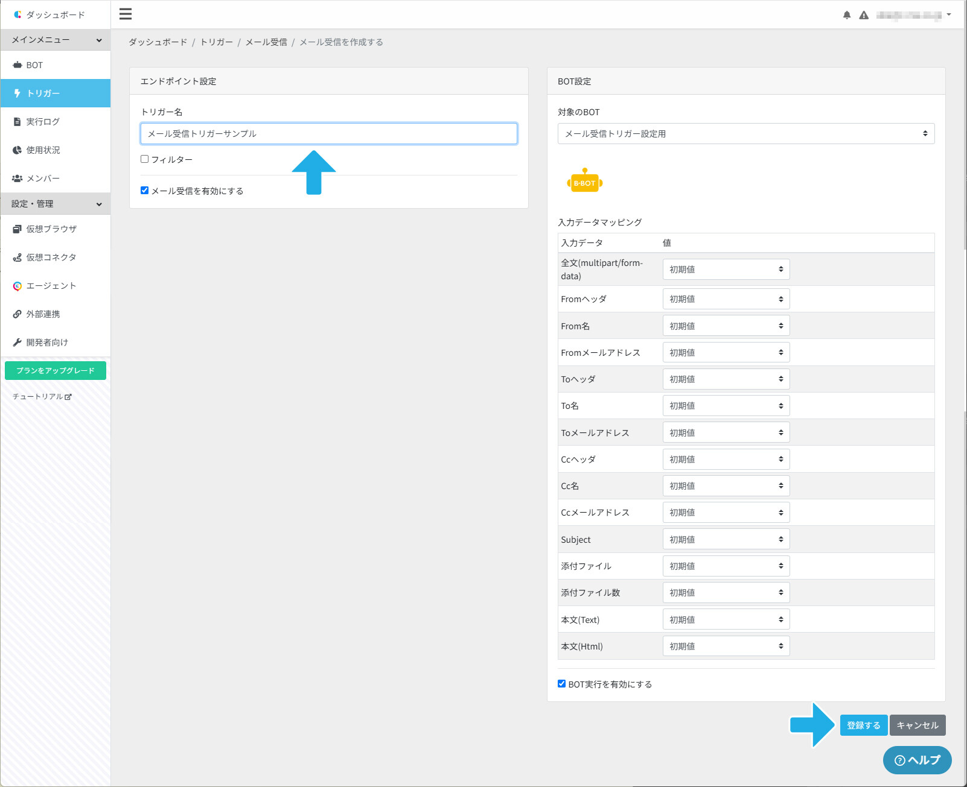Screen dimensions: 967x787
Task: Click the dashboard logo icon
Action: pos(18,14)
